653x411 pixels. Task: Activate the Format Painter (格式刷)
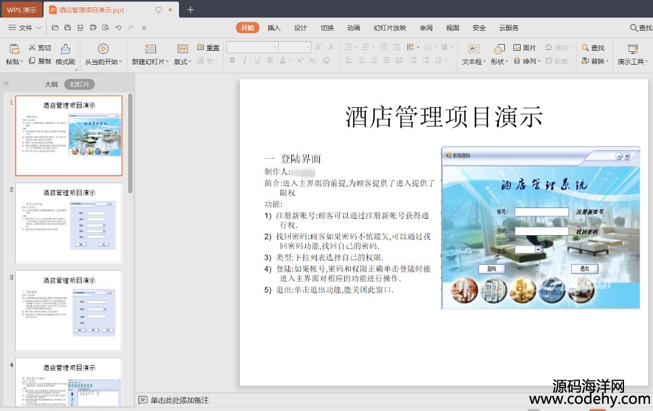[x=65, y=54]
